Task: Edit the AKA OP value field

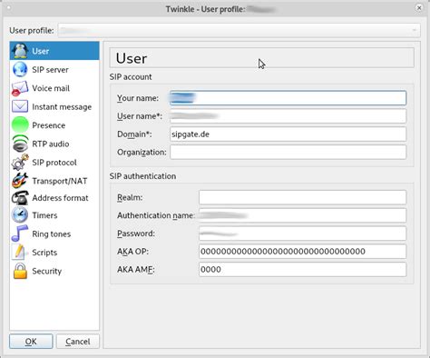Action: (302, 252)
